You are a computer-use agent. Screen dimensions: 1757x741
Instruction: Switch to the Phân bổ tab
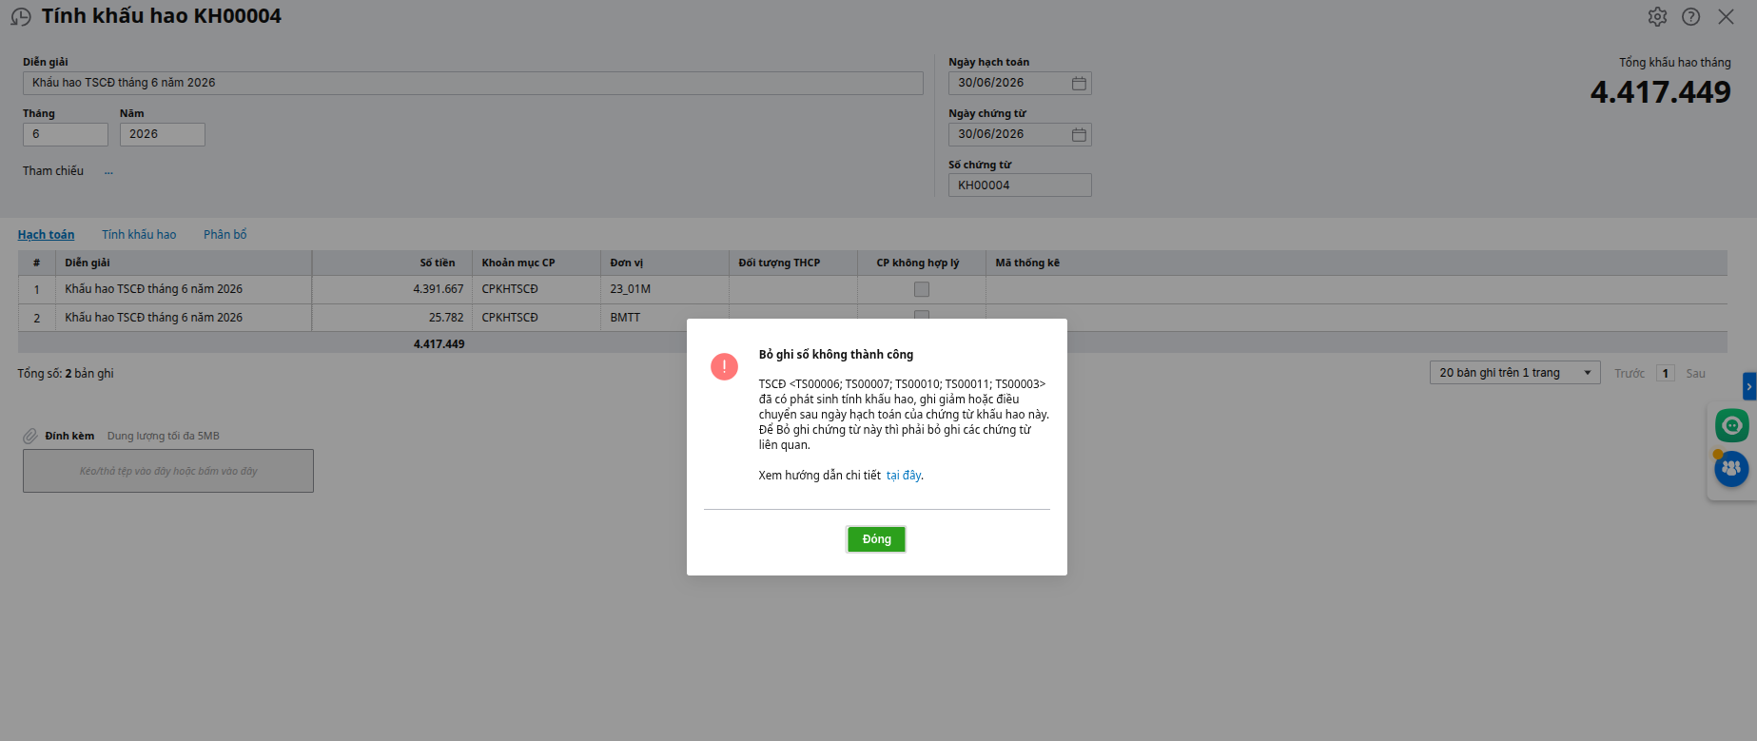[225, 235]
